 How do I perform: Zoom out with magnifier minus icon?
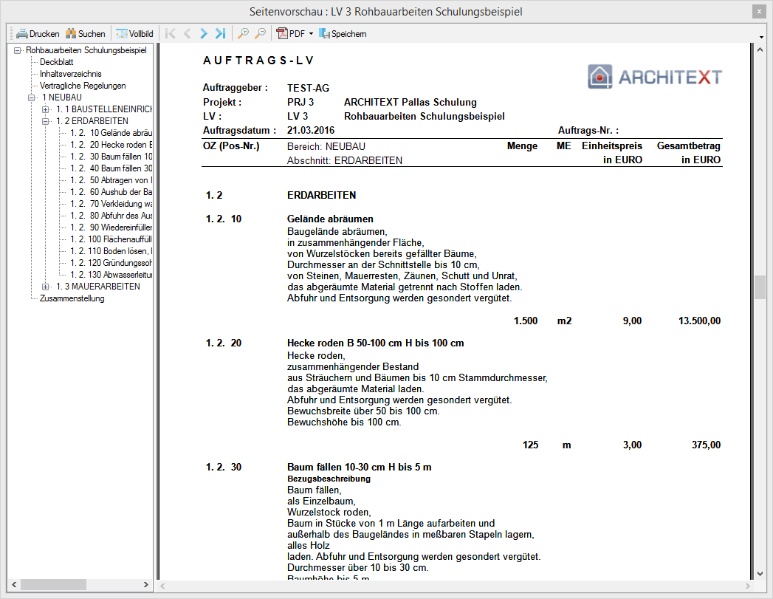click(260, 33)
